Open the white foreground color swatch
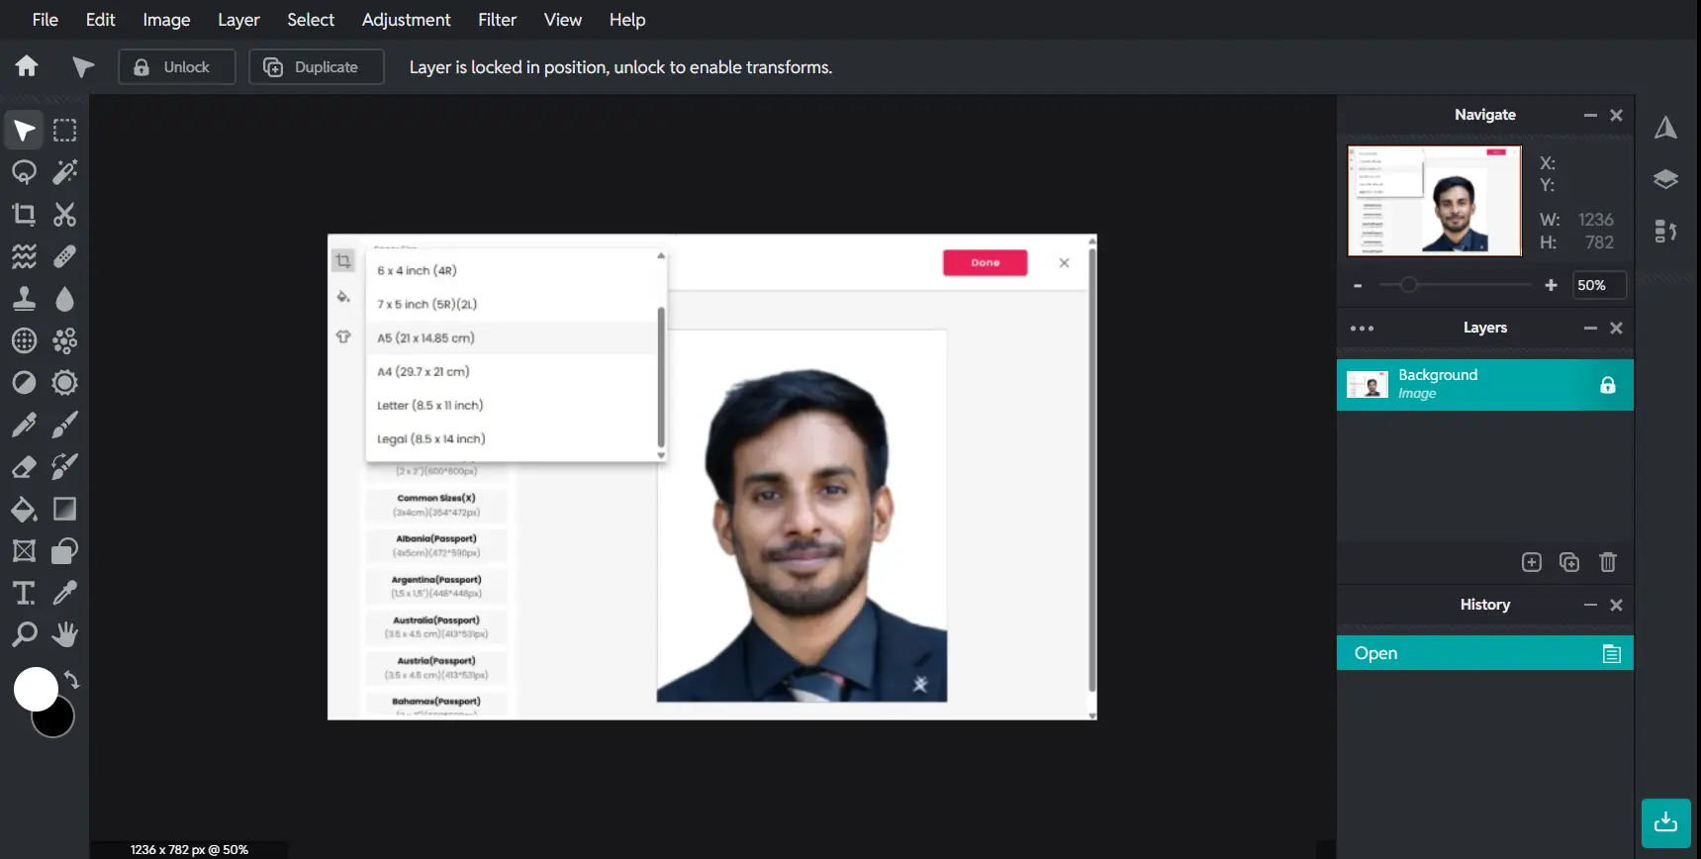Image resolution: width=1701 pixels, height=859 pixels. pyautogui.click(x=36, y=689)
